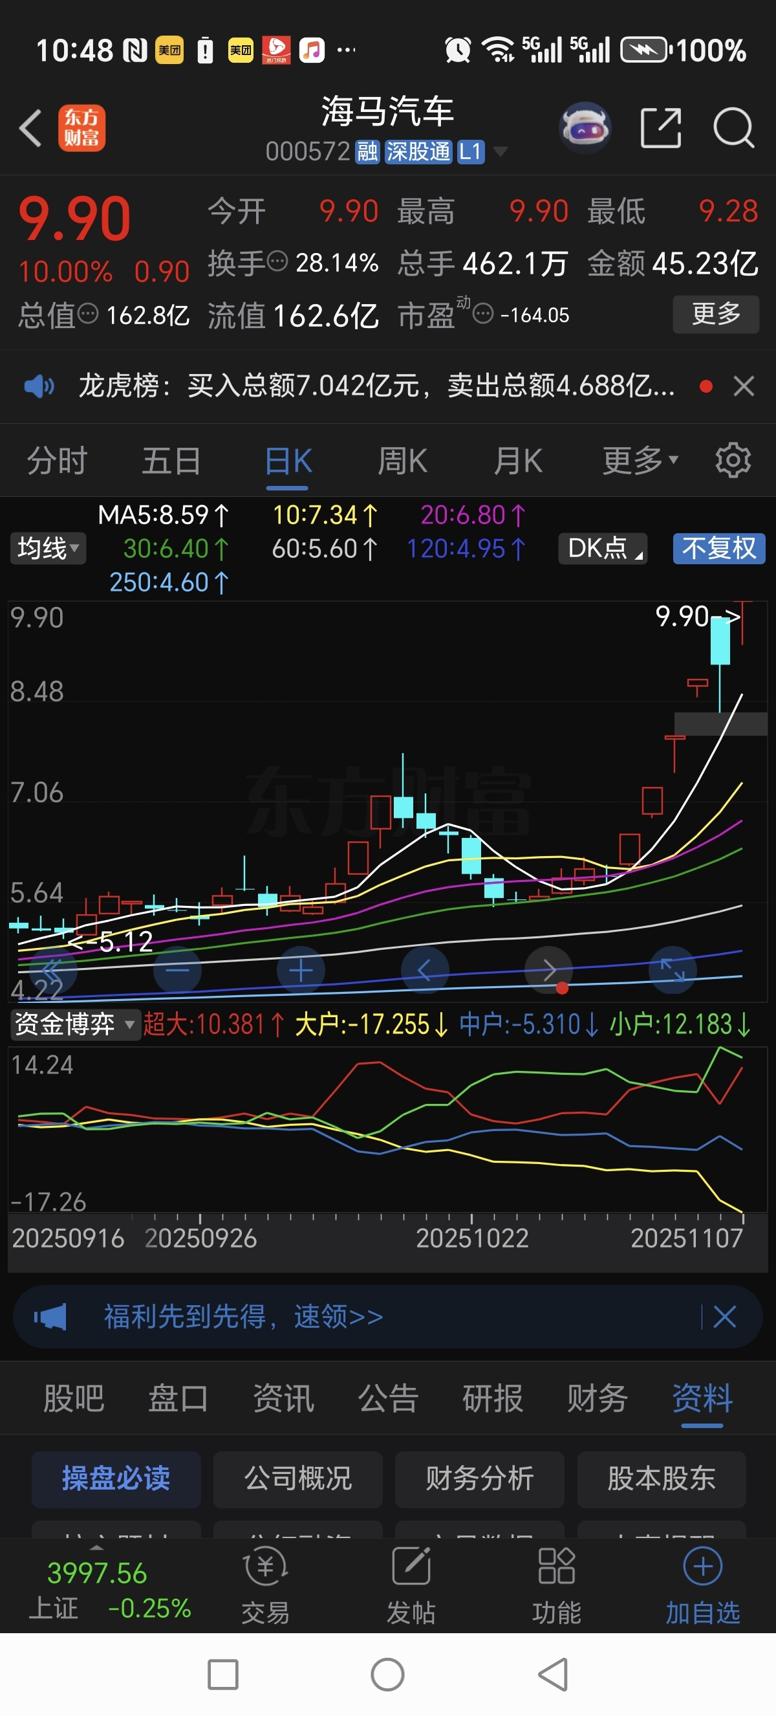Screen dimensions: 776x1716
Task: Open the search magnifier icon
Action: [x=733, y=127]
